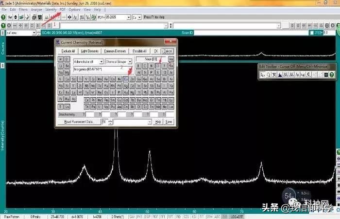Open the PDF menu
340x219 pixels.
pyautogui.click(x=63, y=10)
